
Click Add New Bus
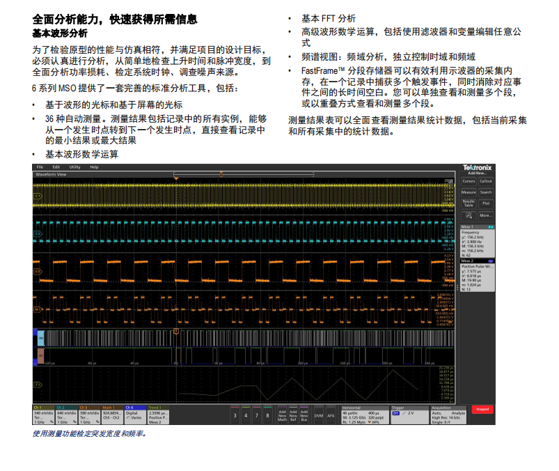click(x=304, y=415)
